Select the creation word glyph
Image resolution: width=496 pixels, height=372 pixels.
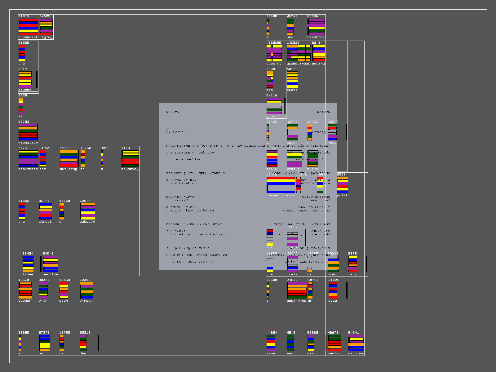pos(316,27)
